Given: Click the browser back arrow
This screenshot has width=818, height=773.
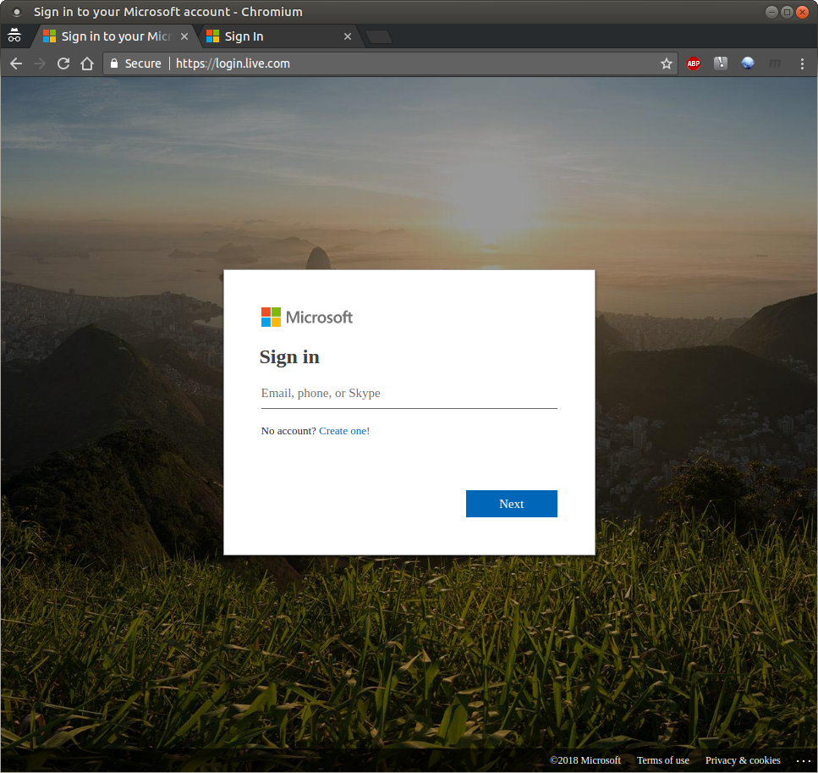Looking at the screenshot, I should (15, 63).
